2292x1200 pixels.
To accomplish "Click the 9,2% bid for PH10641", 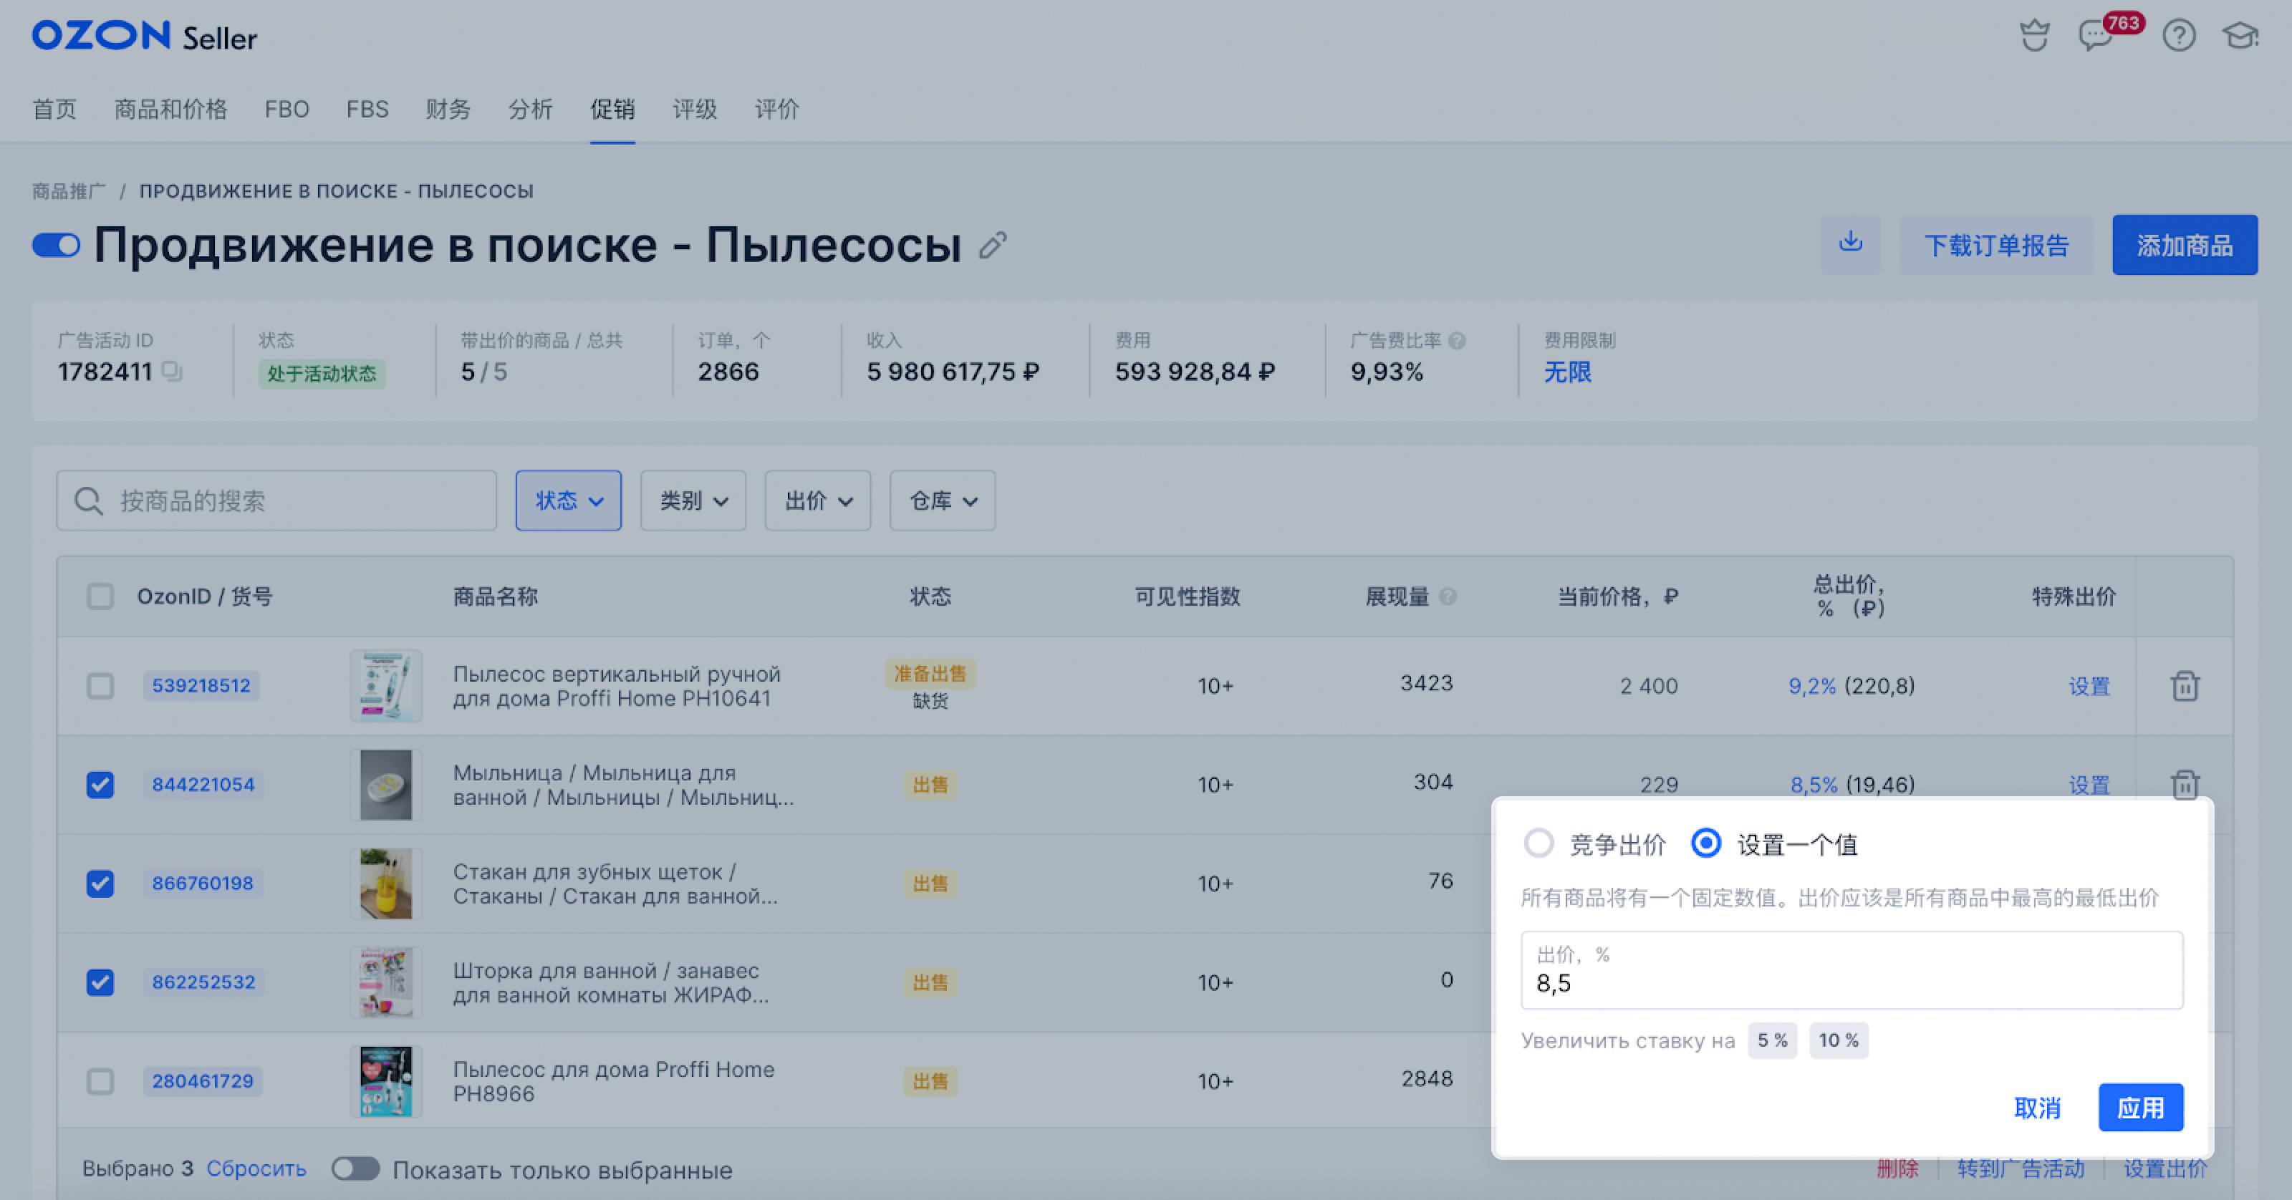I will (1811, 685).
